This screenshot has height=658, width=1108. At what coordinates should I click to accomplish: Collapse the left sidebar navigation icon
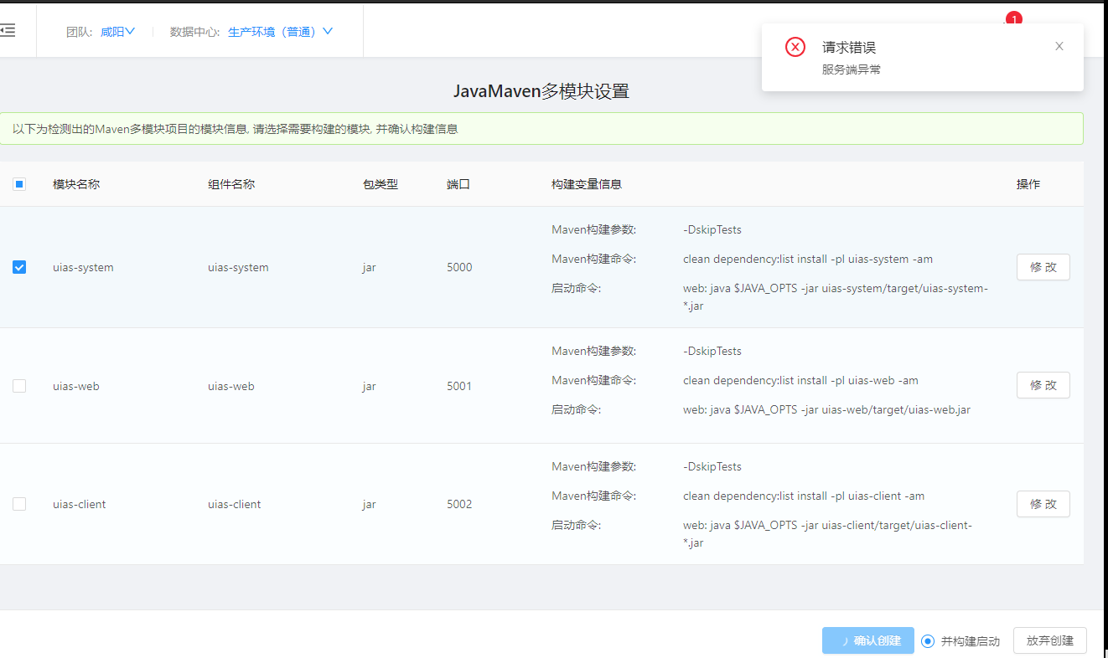8,30
